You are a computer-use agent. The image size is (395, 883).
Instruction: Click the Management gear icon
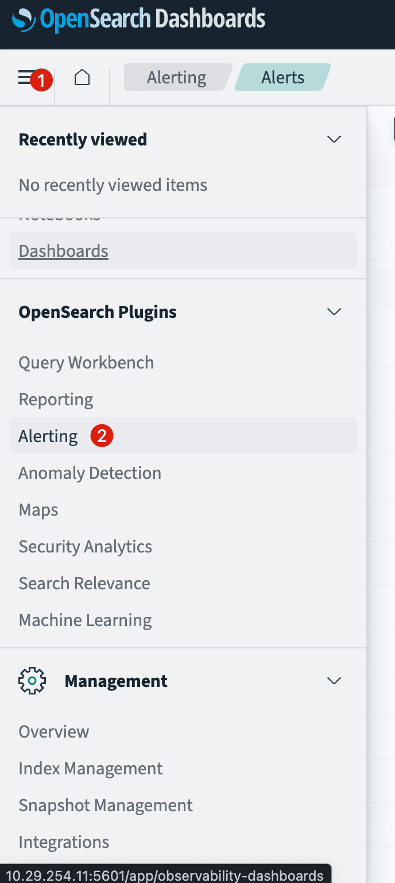pyautogui.click(x=32, y=681)
